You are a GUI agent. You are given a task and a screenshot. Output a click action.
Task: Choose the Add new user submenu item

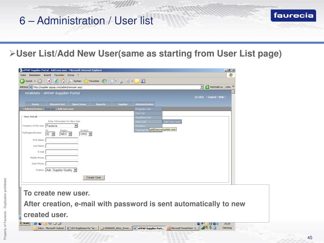coord(172,122)
